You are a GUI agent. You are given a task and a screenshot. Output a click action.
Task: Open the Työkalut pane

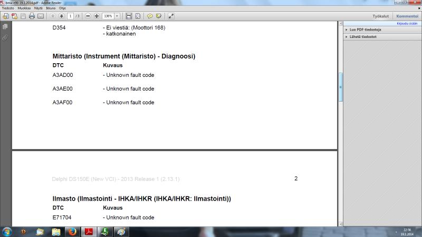point(381,16)
